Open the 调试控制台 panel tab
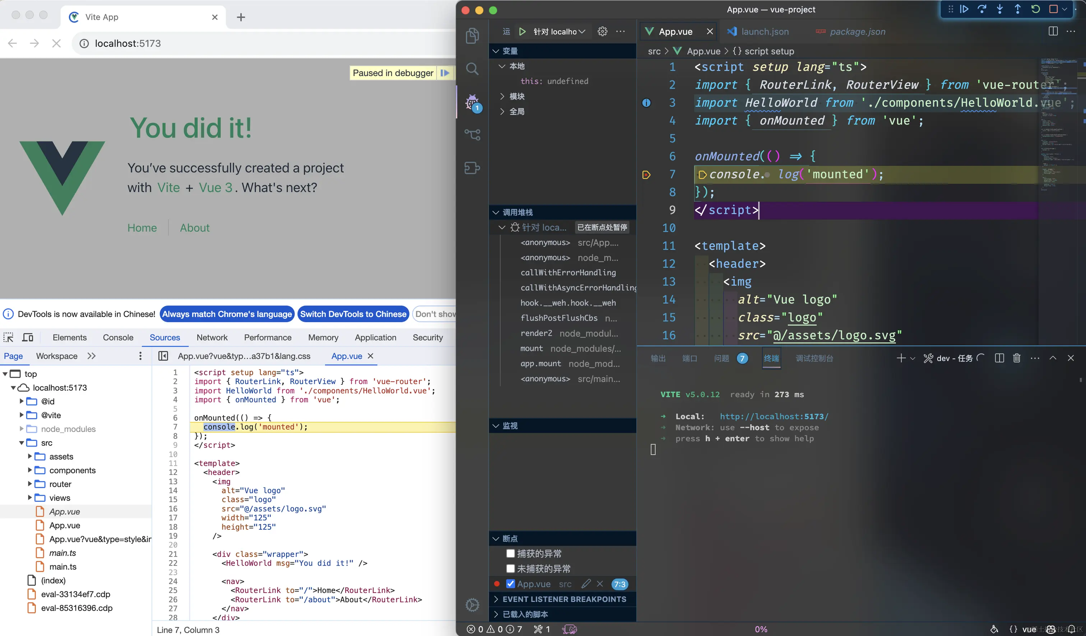Image resolution: width=1086 pixels, height=636 pixels. pos(814,358)
